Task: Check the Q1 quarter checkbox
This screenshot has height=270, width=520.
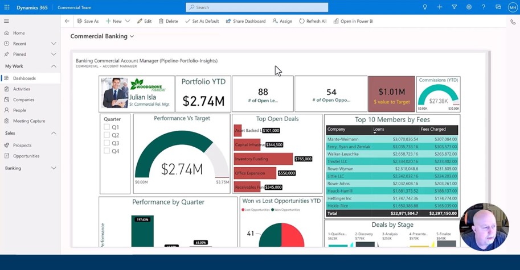Action: point(107,127)
